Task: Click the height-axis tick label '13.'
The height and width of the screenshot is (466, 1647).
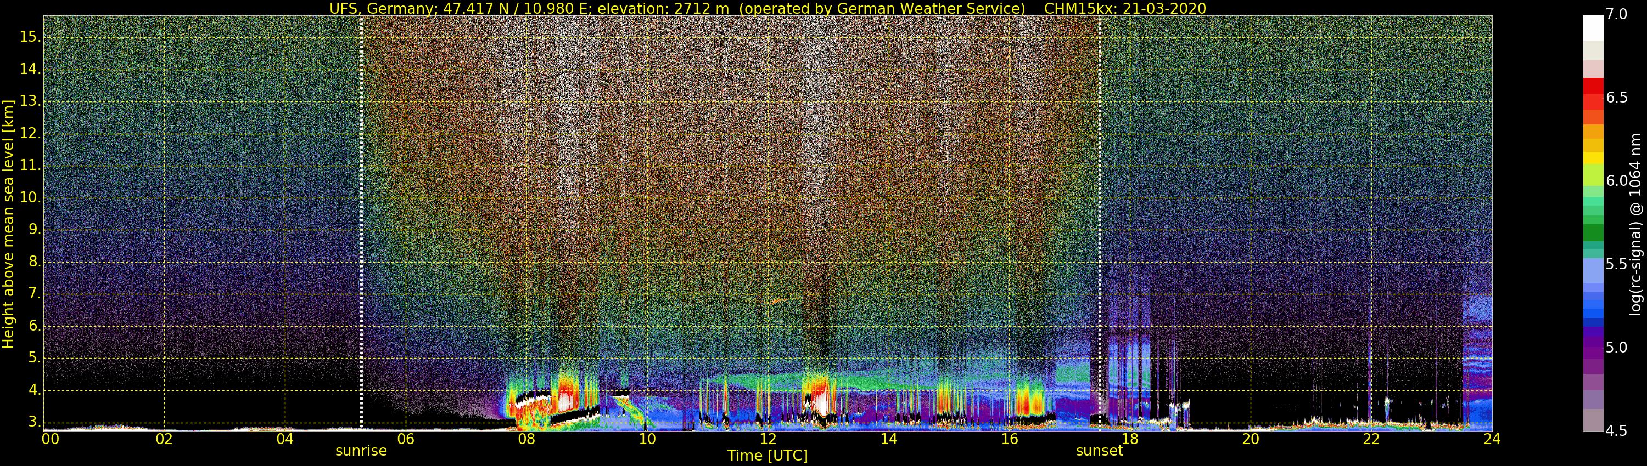Action: [30, 101]
